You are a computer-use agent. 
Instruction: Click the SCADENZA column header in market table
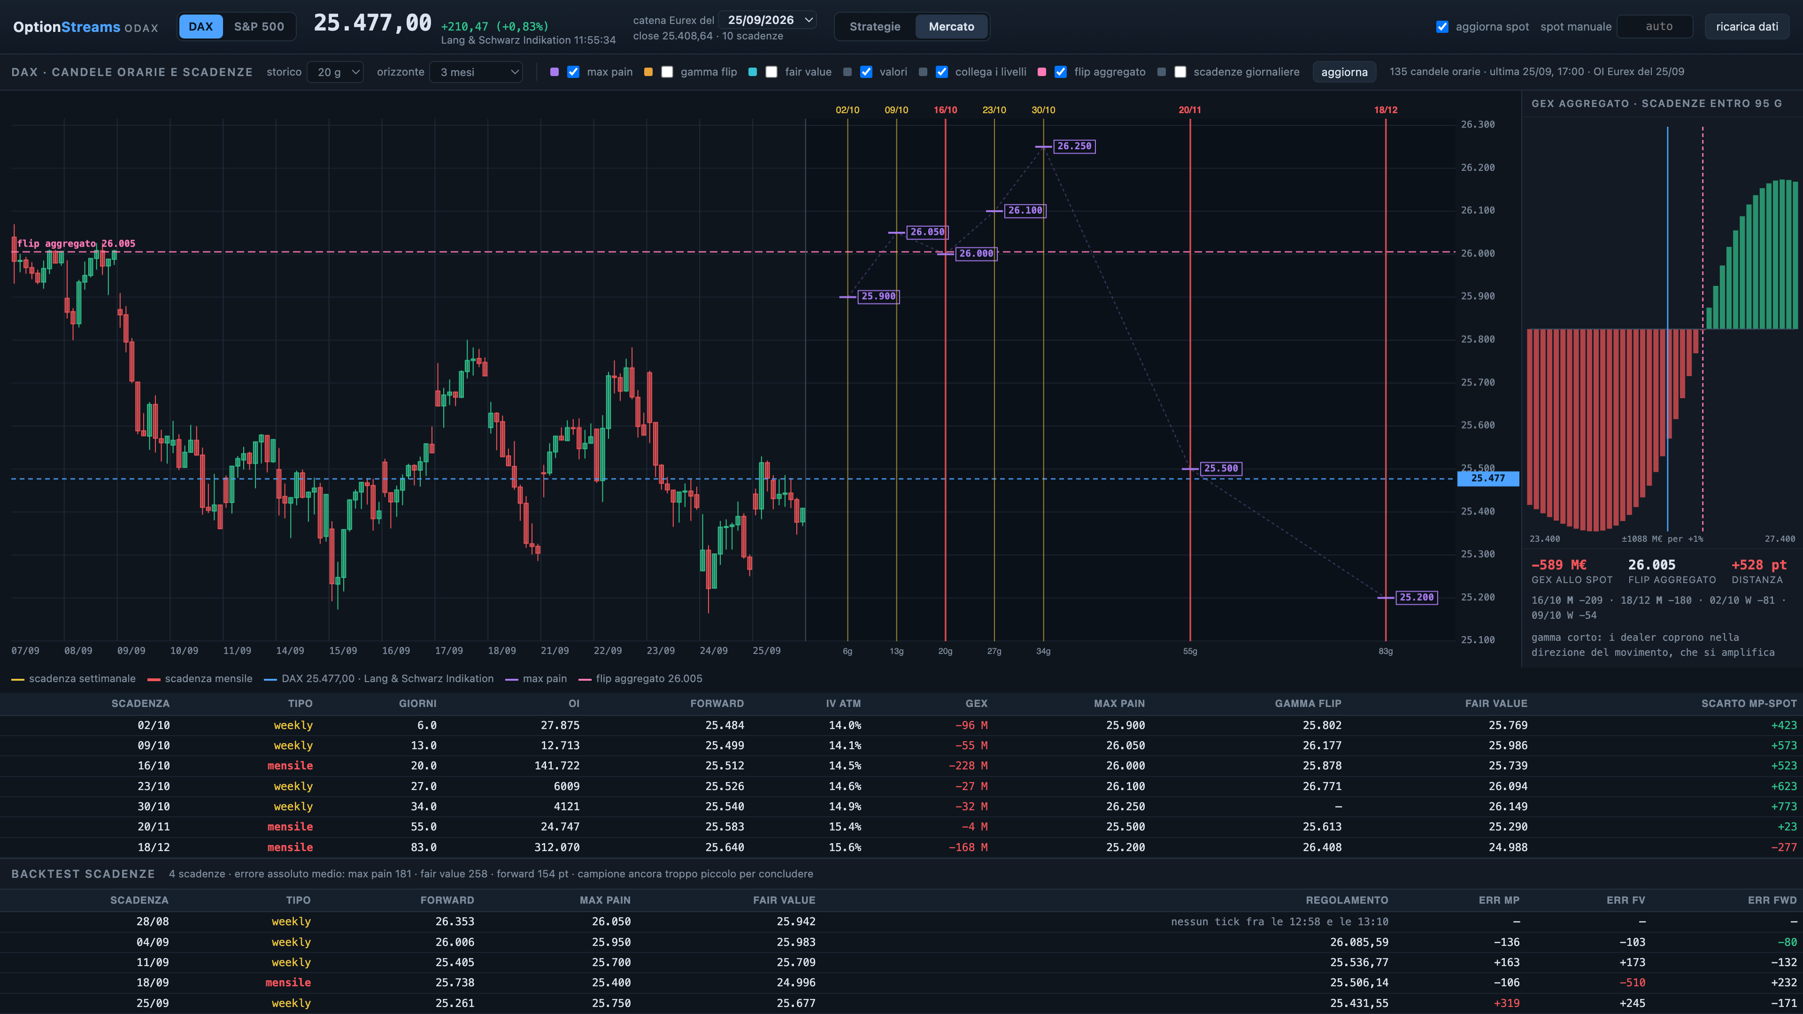click(140, 703)
